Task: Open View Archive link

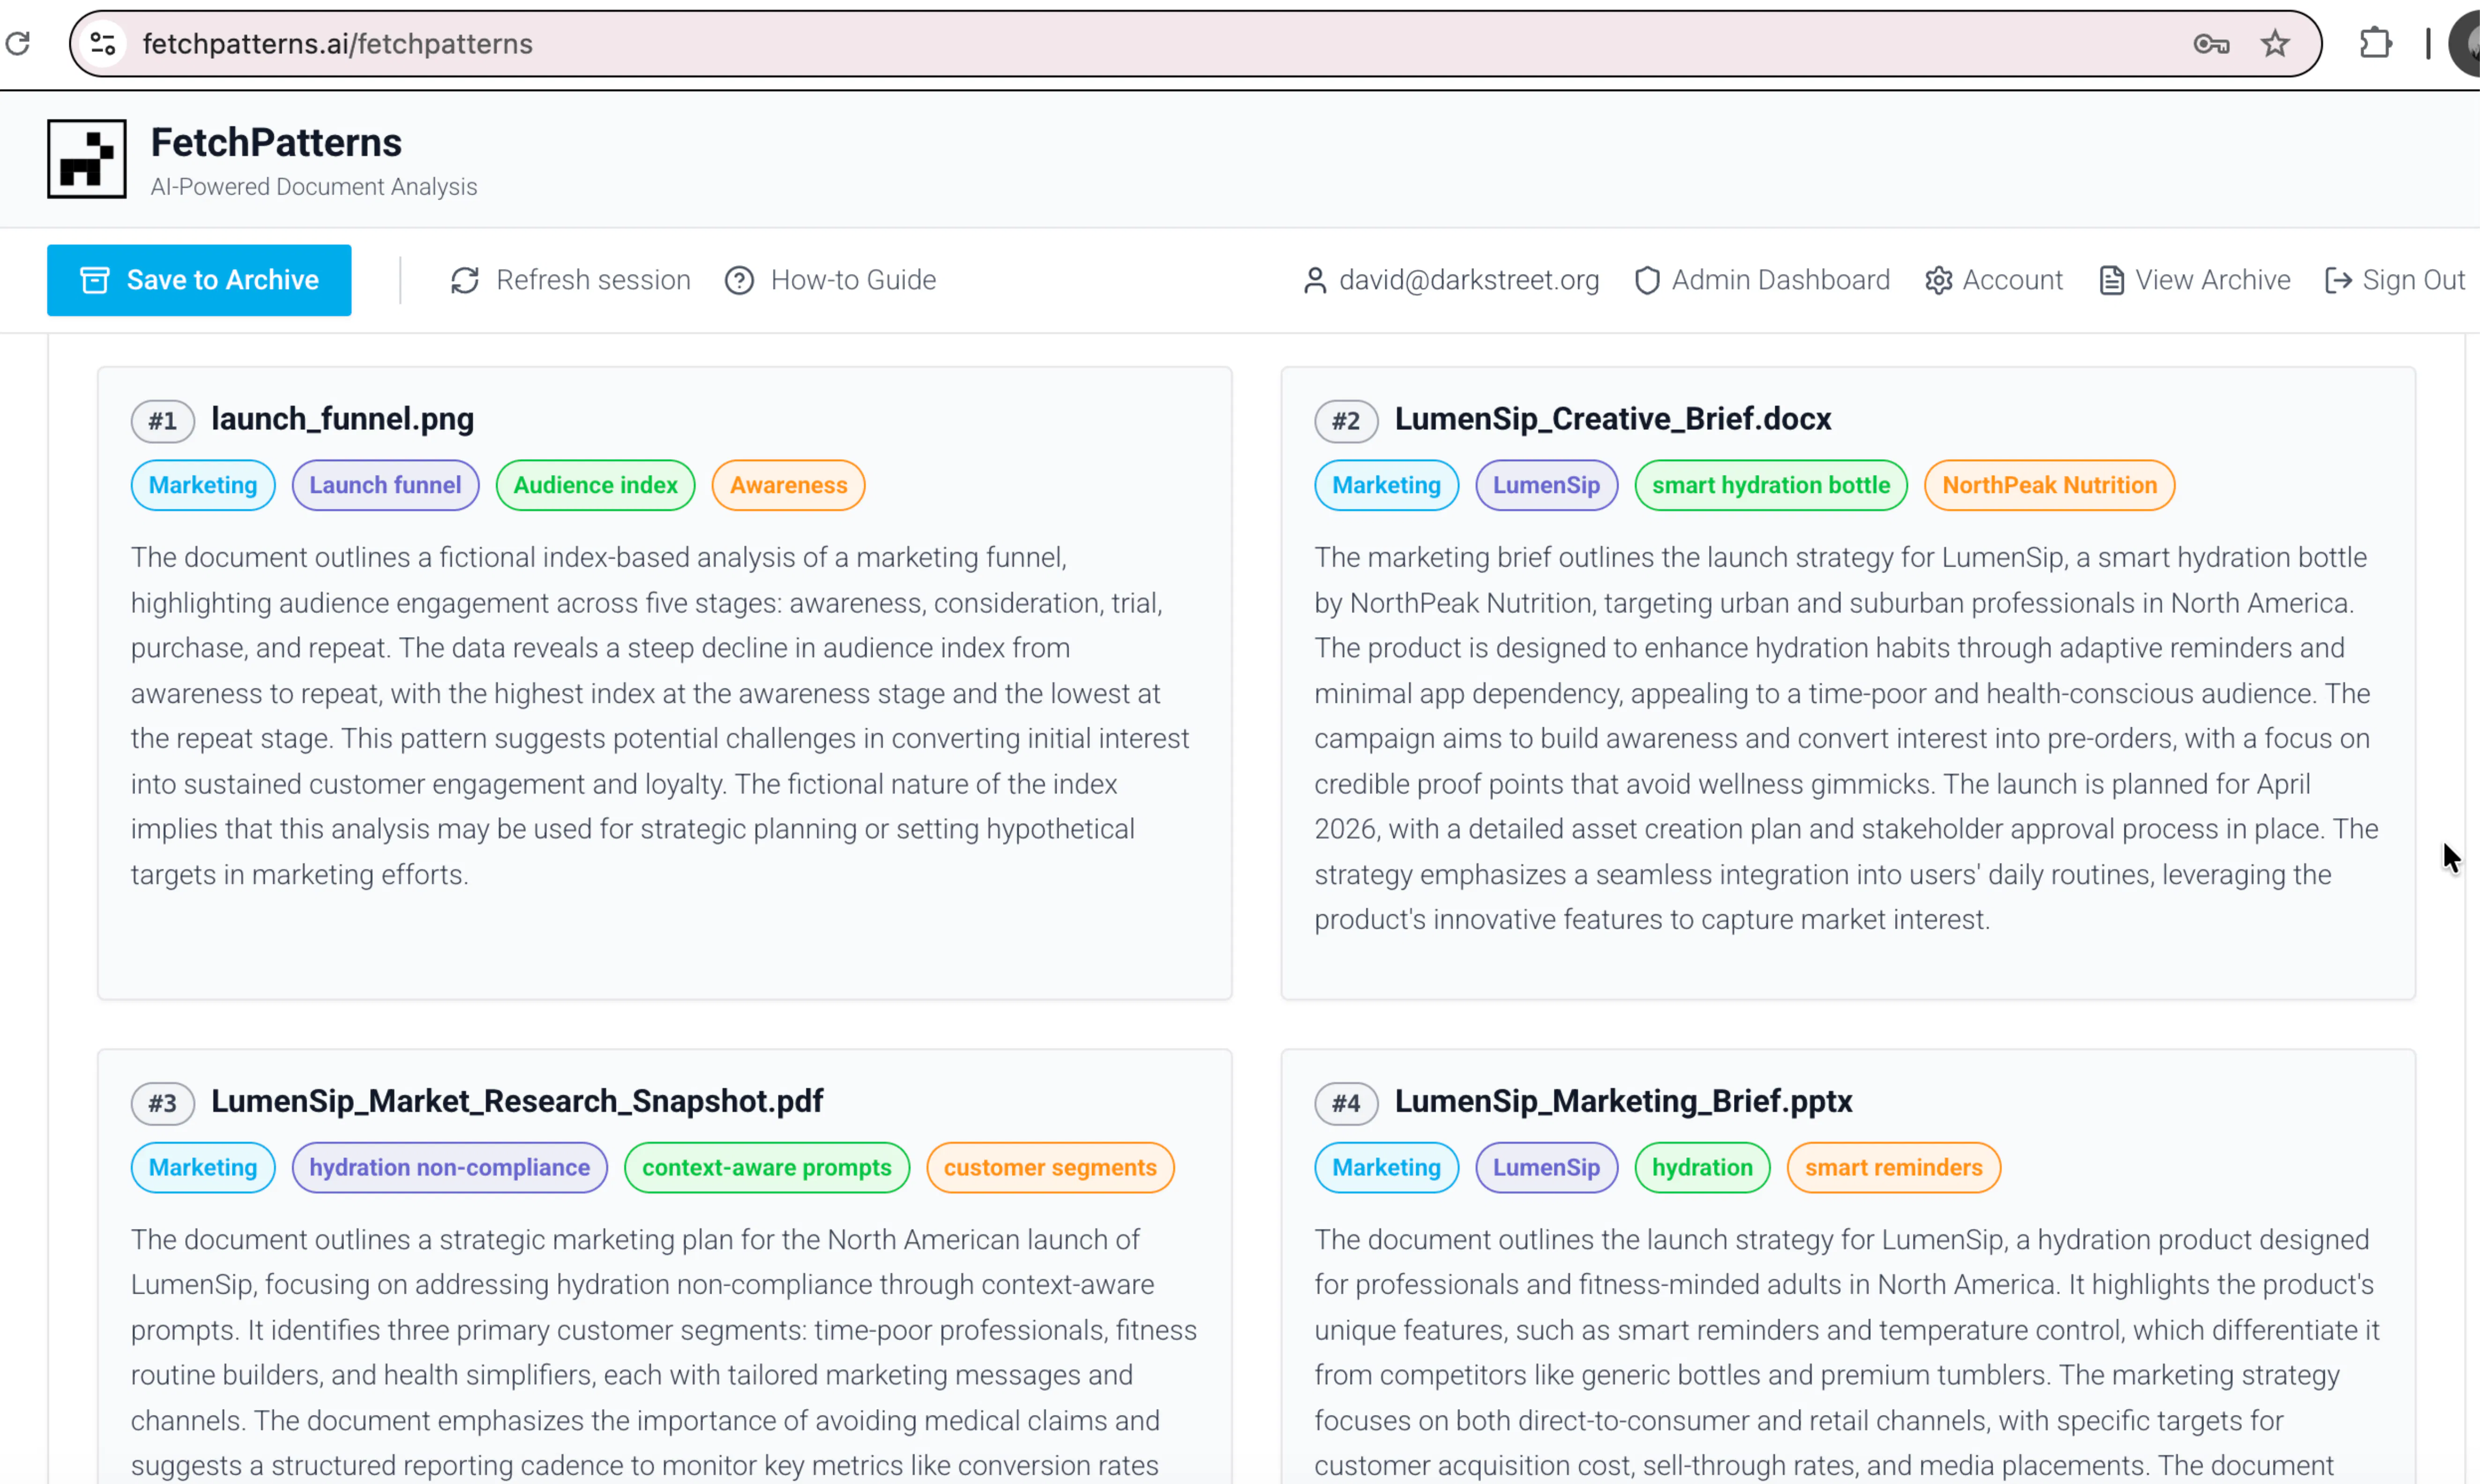Action: coord(2195,280)
